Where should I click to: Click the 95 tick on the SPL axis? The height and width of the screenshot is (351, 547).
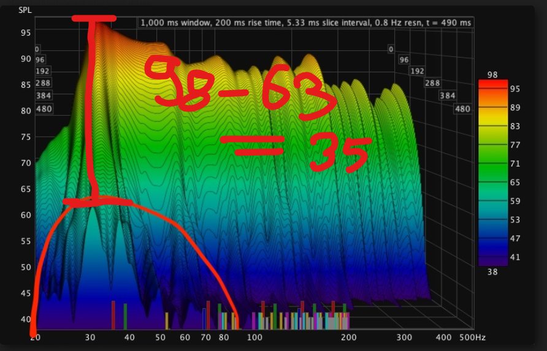coord(25,32)
